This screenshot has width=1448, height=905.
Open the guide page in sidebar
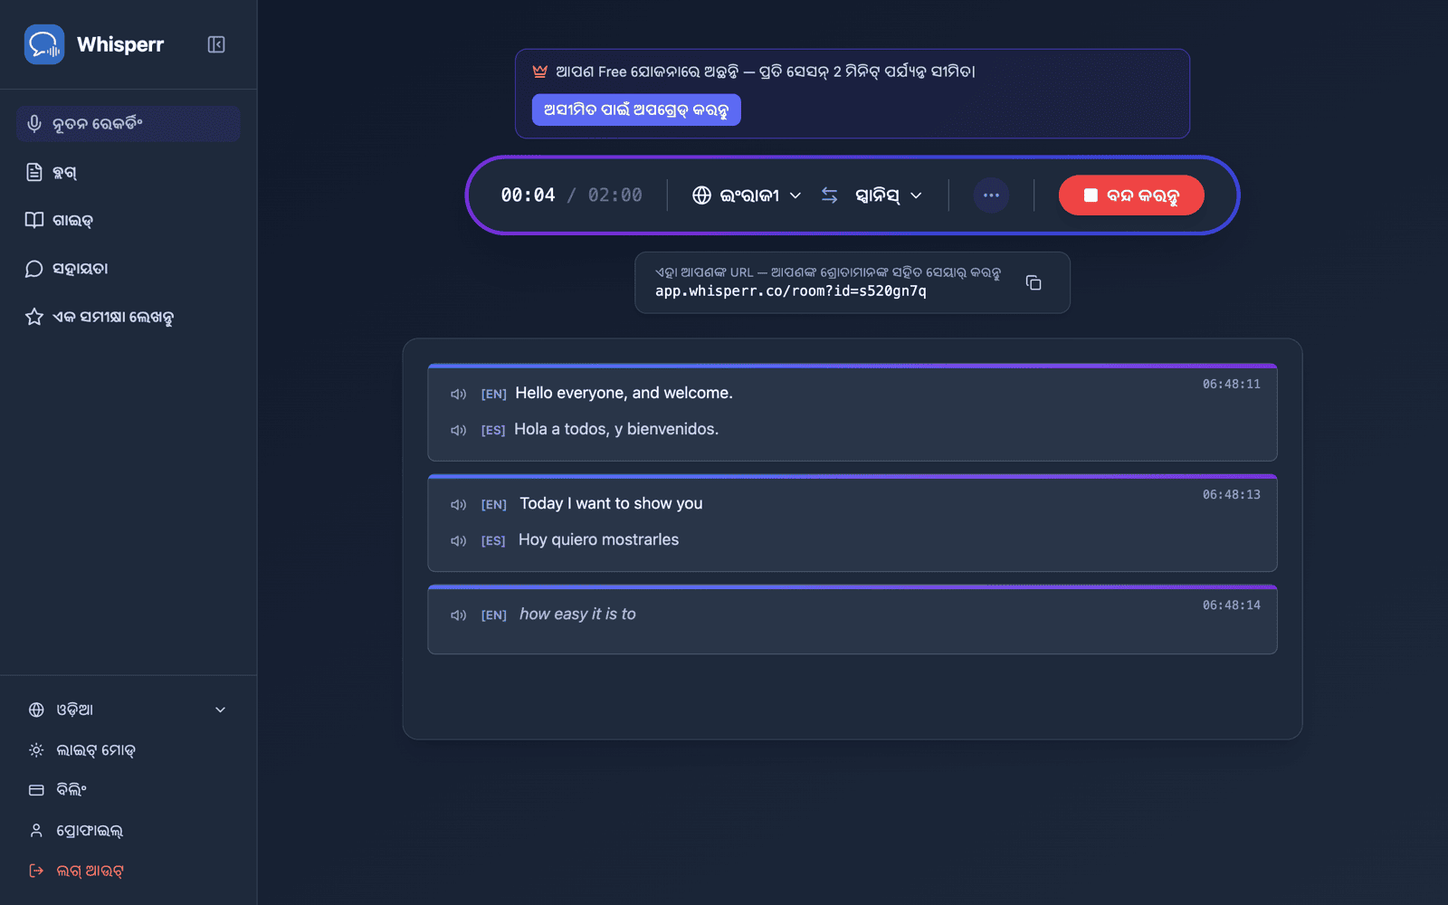[129, 220]
